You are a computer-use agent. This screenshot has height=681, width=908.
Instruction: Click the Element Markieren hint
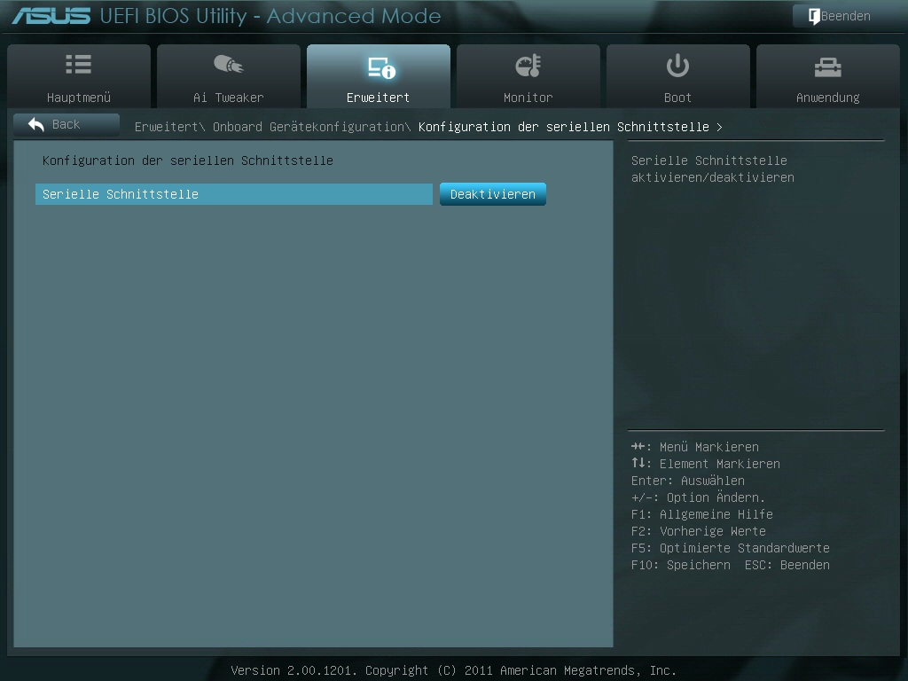pos(705,464)
